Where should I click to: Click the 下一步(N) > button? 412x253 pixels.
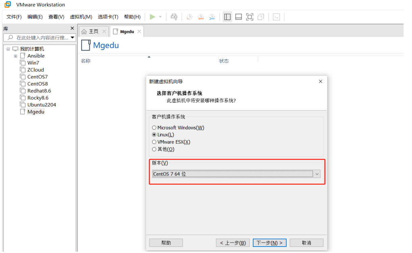[x=269, y=243]
